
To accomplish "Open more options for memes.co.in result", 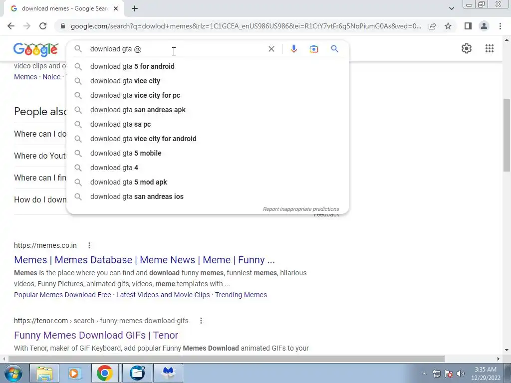I will click(89, 245).
